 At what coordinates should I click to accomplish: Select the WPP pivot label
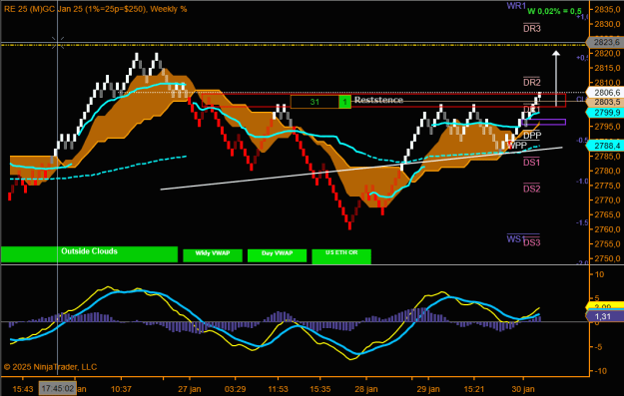[517, 145]
